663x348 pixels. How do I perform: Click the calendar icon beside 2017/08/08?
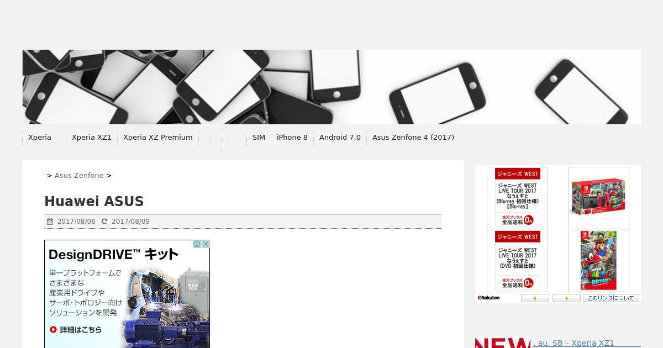(x=50, y=222)
